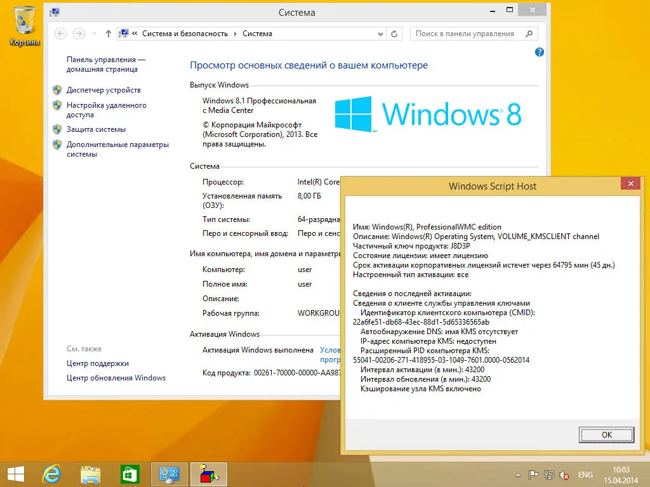This screenshot has height=487, width=650.
Task: Click the search magnifier icon
Action: point(529,34)
